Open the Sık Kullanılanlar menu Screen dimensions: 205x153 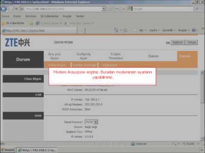(x=50, y=16)
